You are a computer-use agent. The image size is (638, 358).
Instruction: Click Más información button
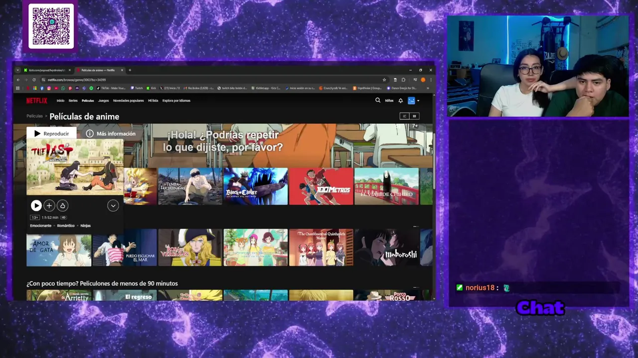[x=111, y=133]
